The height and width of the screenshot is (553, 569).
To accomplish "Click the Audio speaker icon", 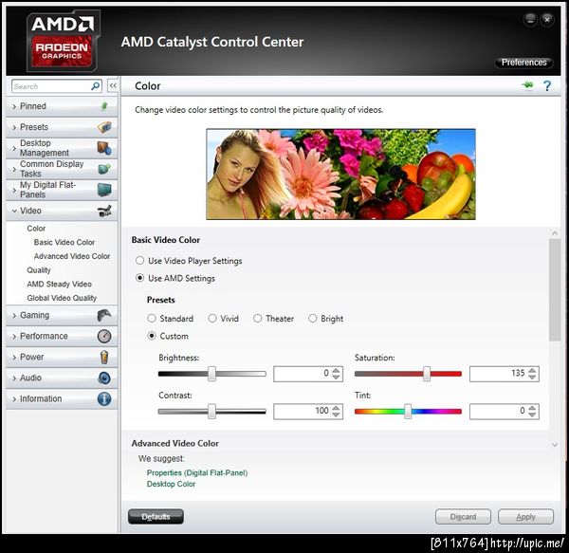I will click(x=104, y=378).
